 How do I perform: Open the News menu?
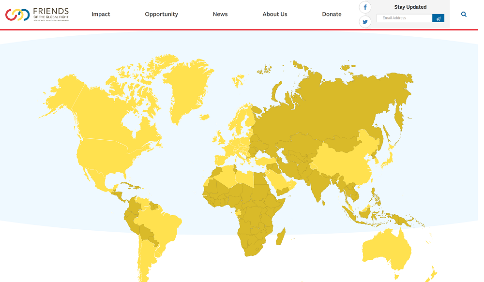click(x=220, y=14)
